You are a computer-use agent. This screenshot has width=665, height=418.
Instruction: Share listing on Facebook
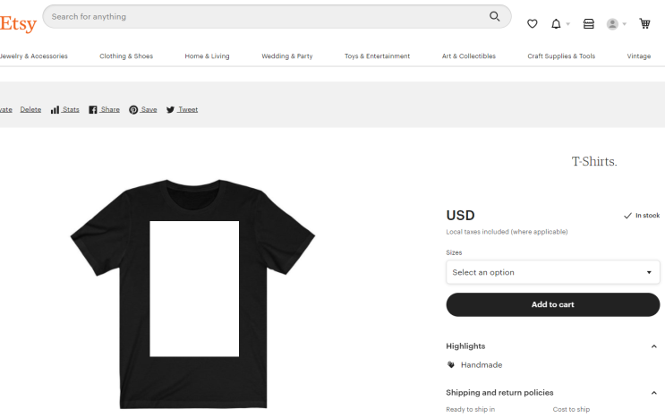coord(104,109)
